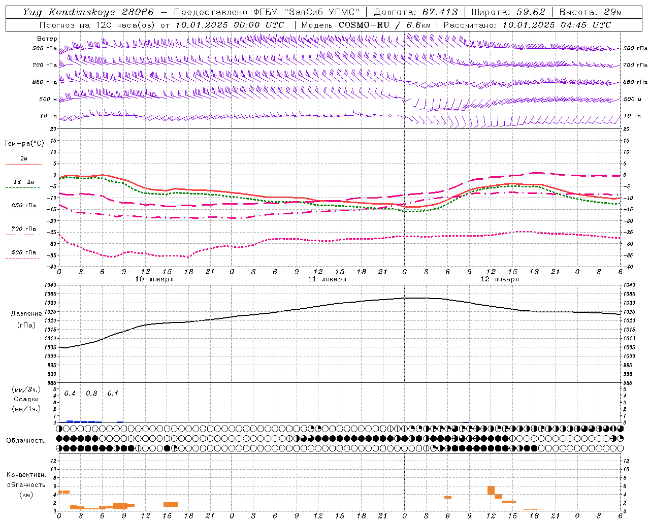Click the '10 января' date label
This screenshot has height=520, width=650.
154,279
